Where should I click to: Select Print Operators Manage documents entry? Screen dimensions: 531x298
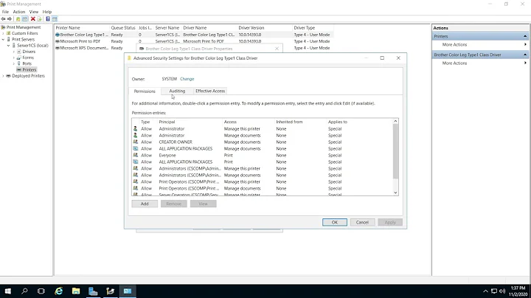(x=263, y=188)
